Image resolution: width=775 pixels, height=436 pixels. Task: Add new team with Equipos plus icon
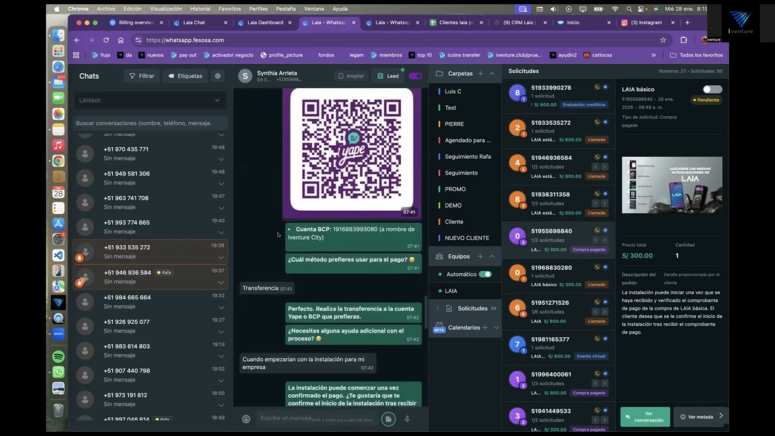pyautogui.click(x=480, y=257)
